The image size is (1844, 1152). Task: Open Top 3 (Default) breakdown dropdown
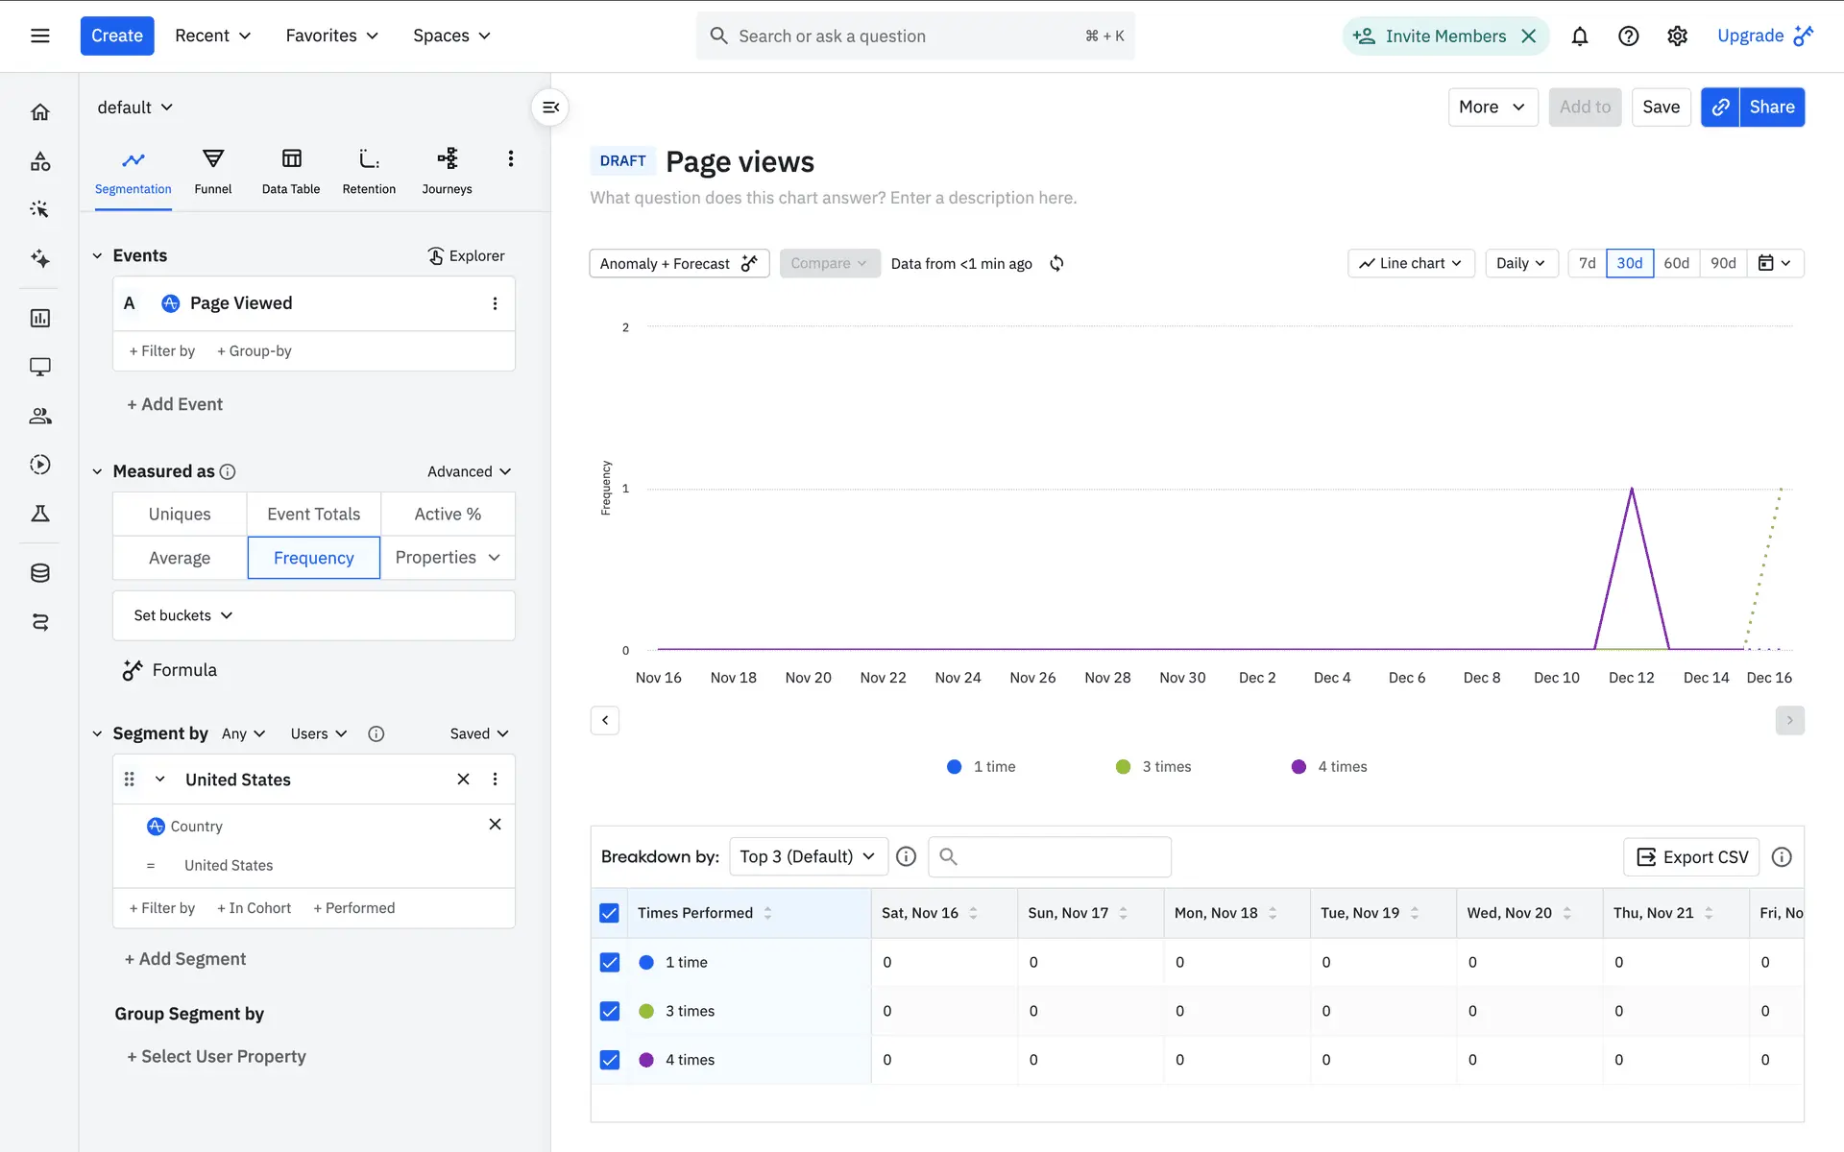coord(807,856)
